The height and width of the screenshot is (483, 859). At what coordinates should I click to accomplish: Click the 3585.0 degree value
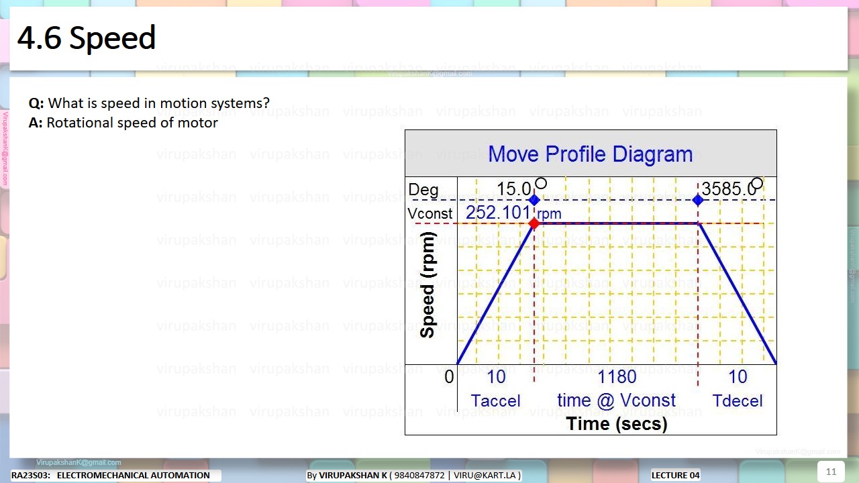tap(729, 189)
